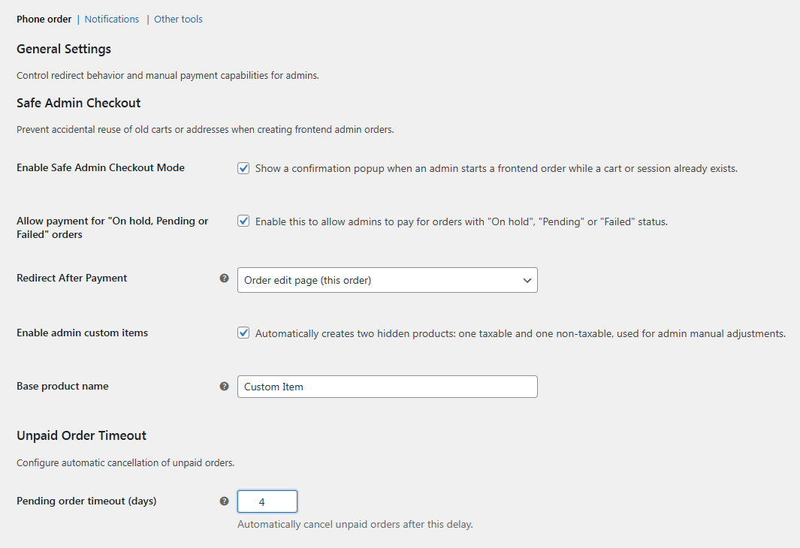
Task: Click the "Automatically creates two hidden products" label
Action: pyautogui.click(x=520, y=333)
